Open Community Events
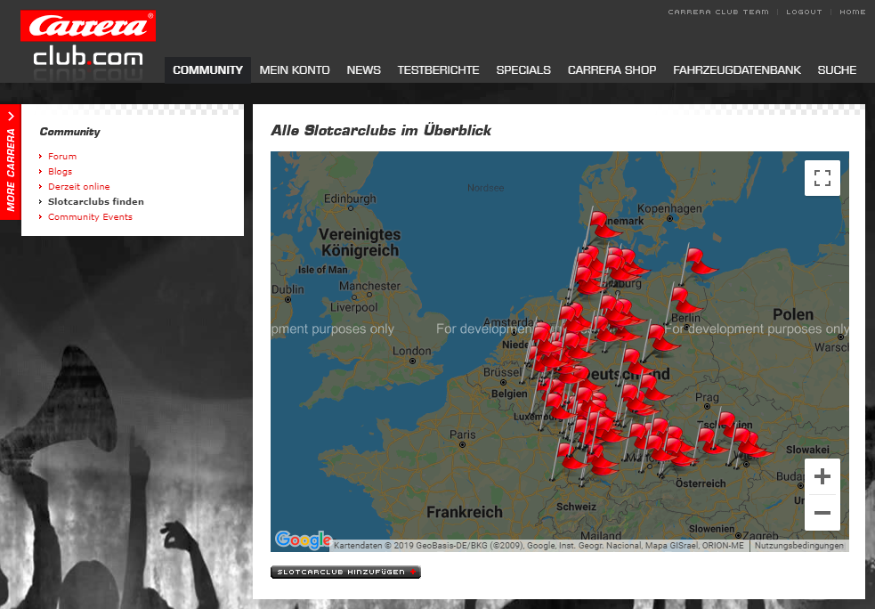Screen dimensions: 875x609 90,216
